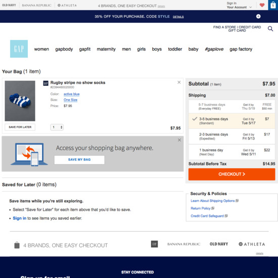The width and height of the screenshot is (278, 278).
Task: Open the footer details link
Action: (x=259, y=254)
